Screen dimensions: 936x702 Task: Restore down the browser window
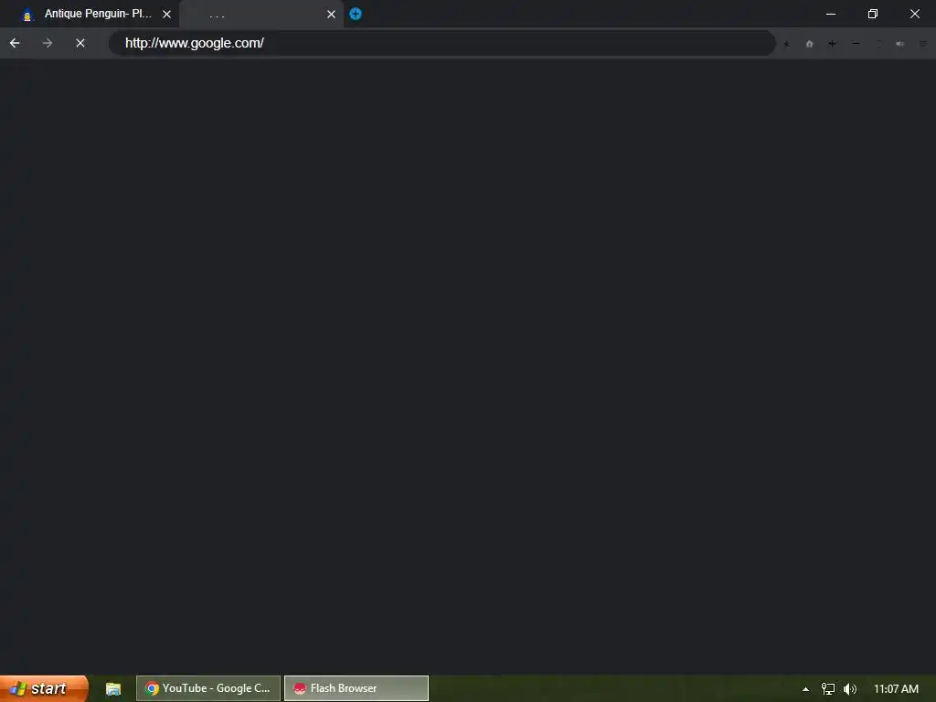(x=873, y=14)
